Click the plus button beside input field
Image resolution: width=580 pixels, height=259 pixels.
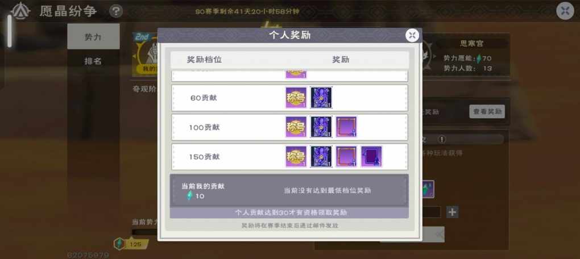point(452,212)
